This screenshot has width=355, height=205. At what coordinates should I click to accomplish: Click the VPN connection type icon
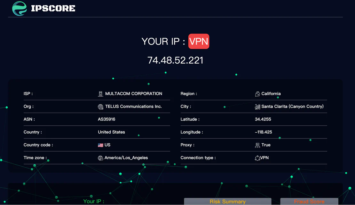pos(257,157)
